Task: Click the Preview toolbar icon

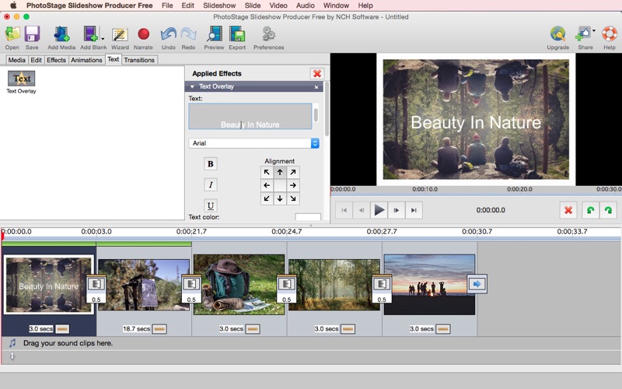Action: [214, 34]
